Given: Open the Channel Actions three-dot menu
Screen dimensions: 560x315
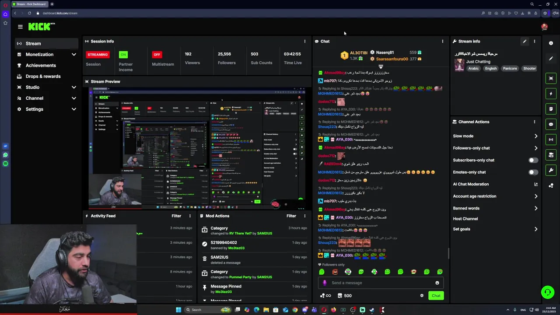Looking at the screenshot, I should click(534, 122).
